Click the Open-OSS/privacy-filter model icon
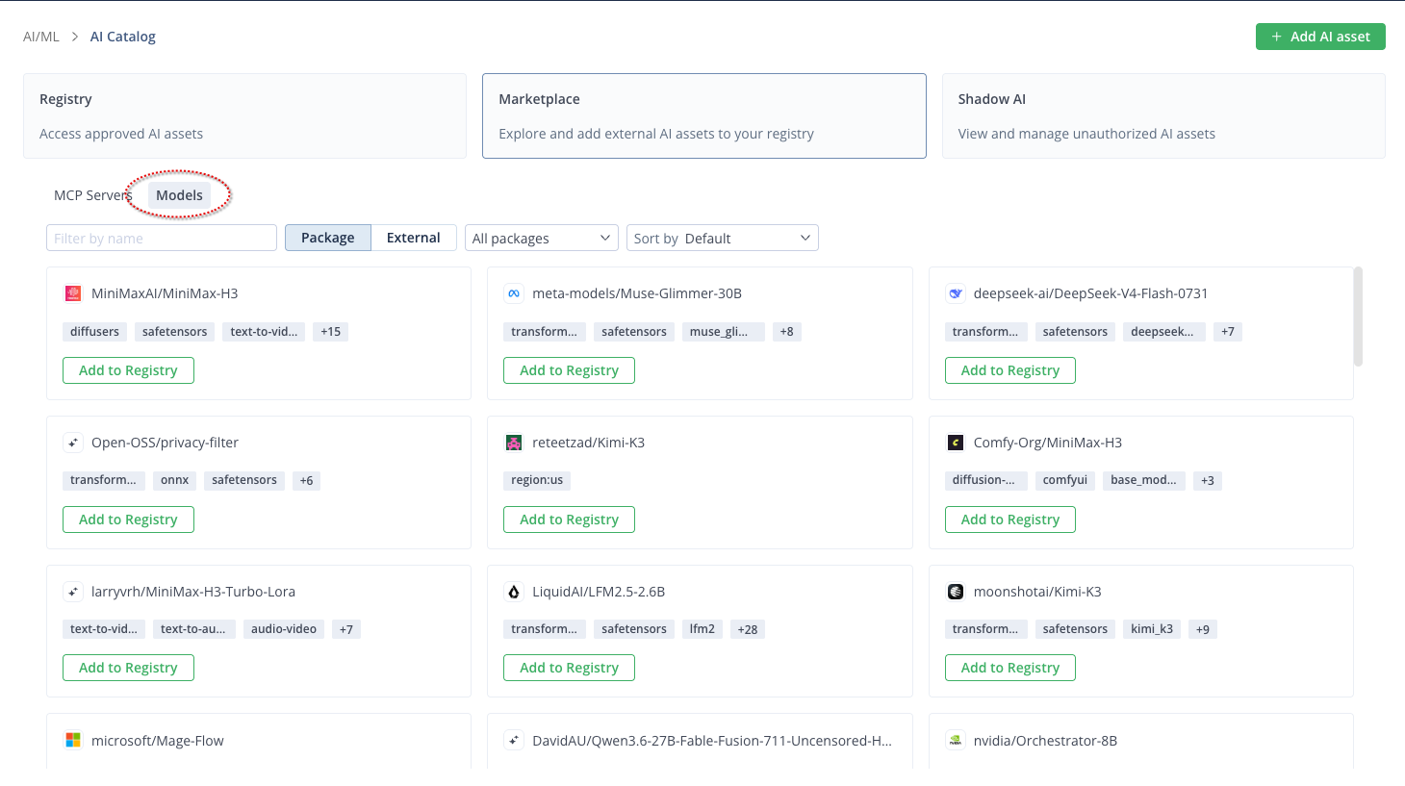The image size is (1405, 786). click(x=72, y=443)
